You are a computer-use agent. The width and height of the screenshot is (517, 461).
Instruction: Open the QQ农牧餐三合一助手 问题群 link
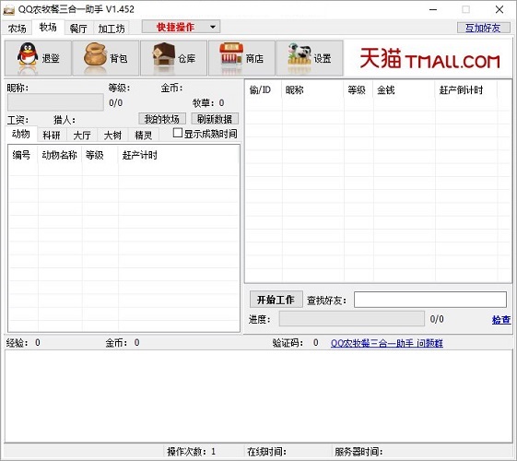click(387, 343)
